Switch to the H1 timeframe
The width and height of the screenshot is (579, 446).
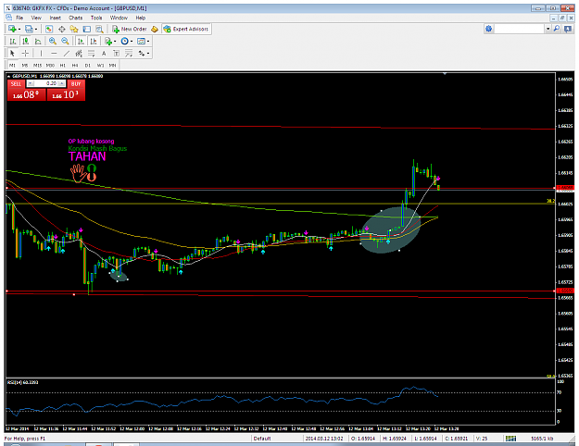tap(63, 66)
